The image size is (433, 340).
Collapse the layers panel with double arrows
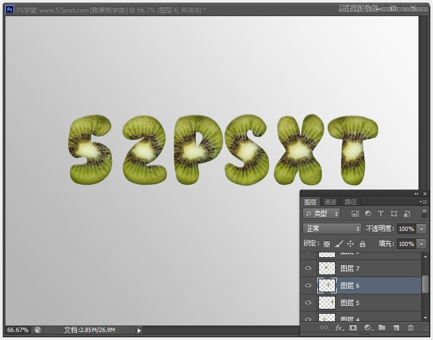pos(416,194)
